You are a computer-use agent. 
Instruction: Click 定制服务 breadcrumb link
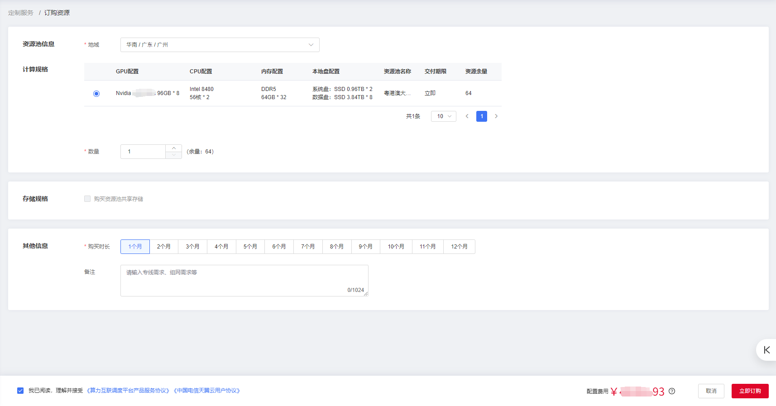click(x=21, y=13)
